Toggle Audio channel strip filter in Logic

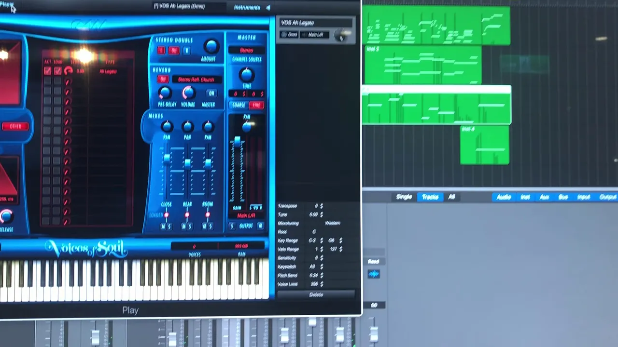[x=504, y=197]
